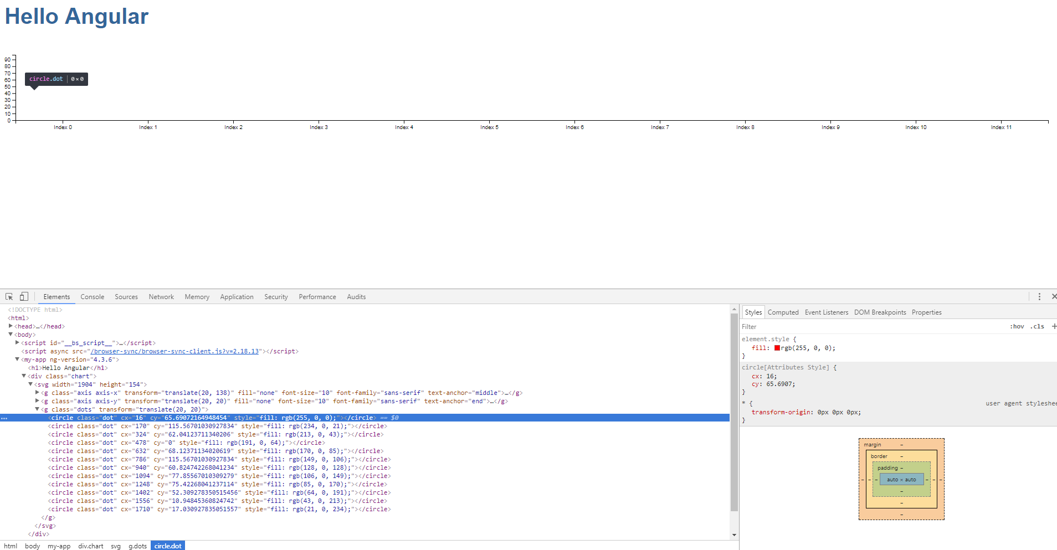Screen dimensions: 1057x550
Task: Select the circle node with cx="478"
Action: [x=187, y=443]
